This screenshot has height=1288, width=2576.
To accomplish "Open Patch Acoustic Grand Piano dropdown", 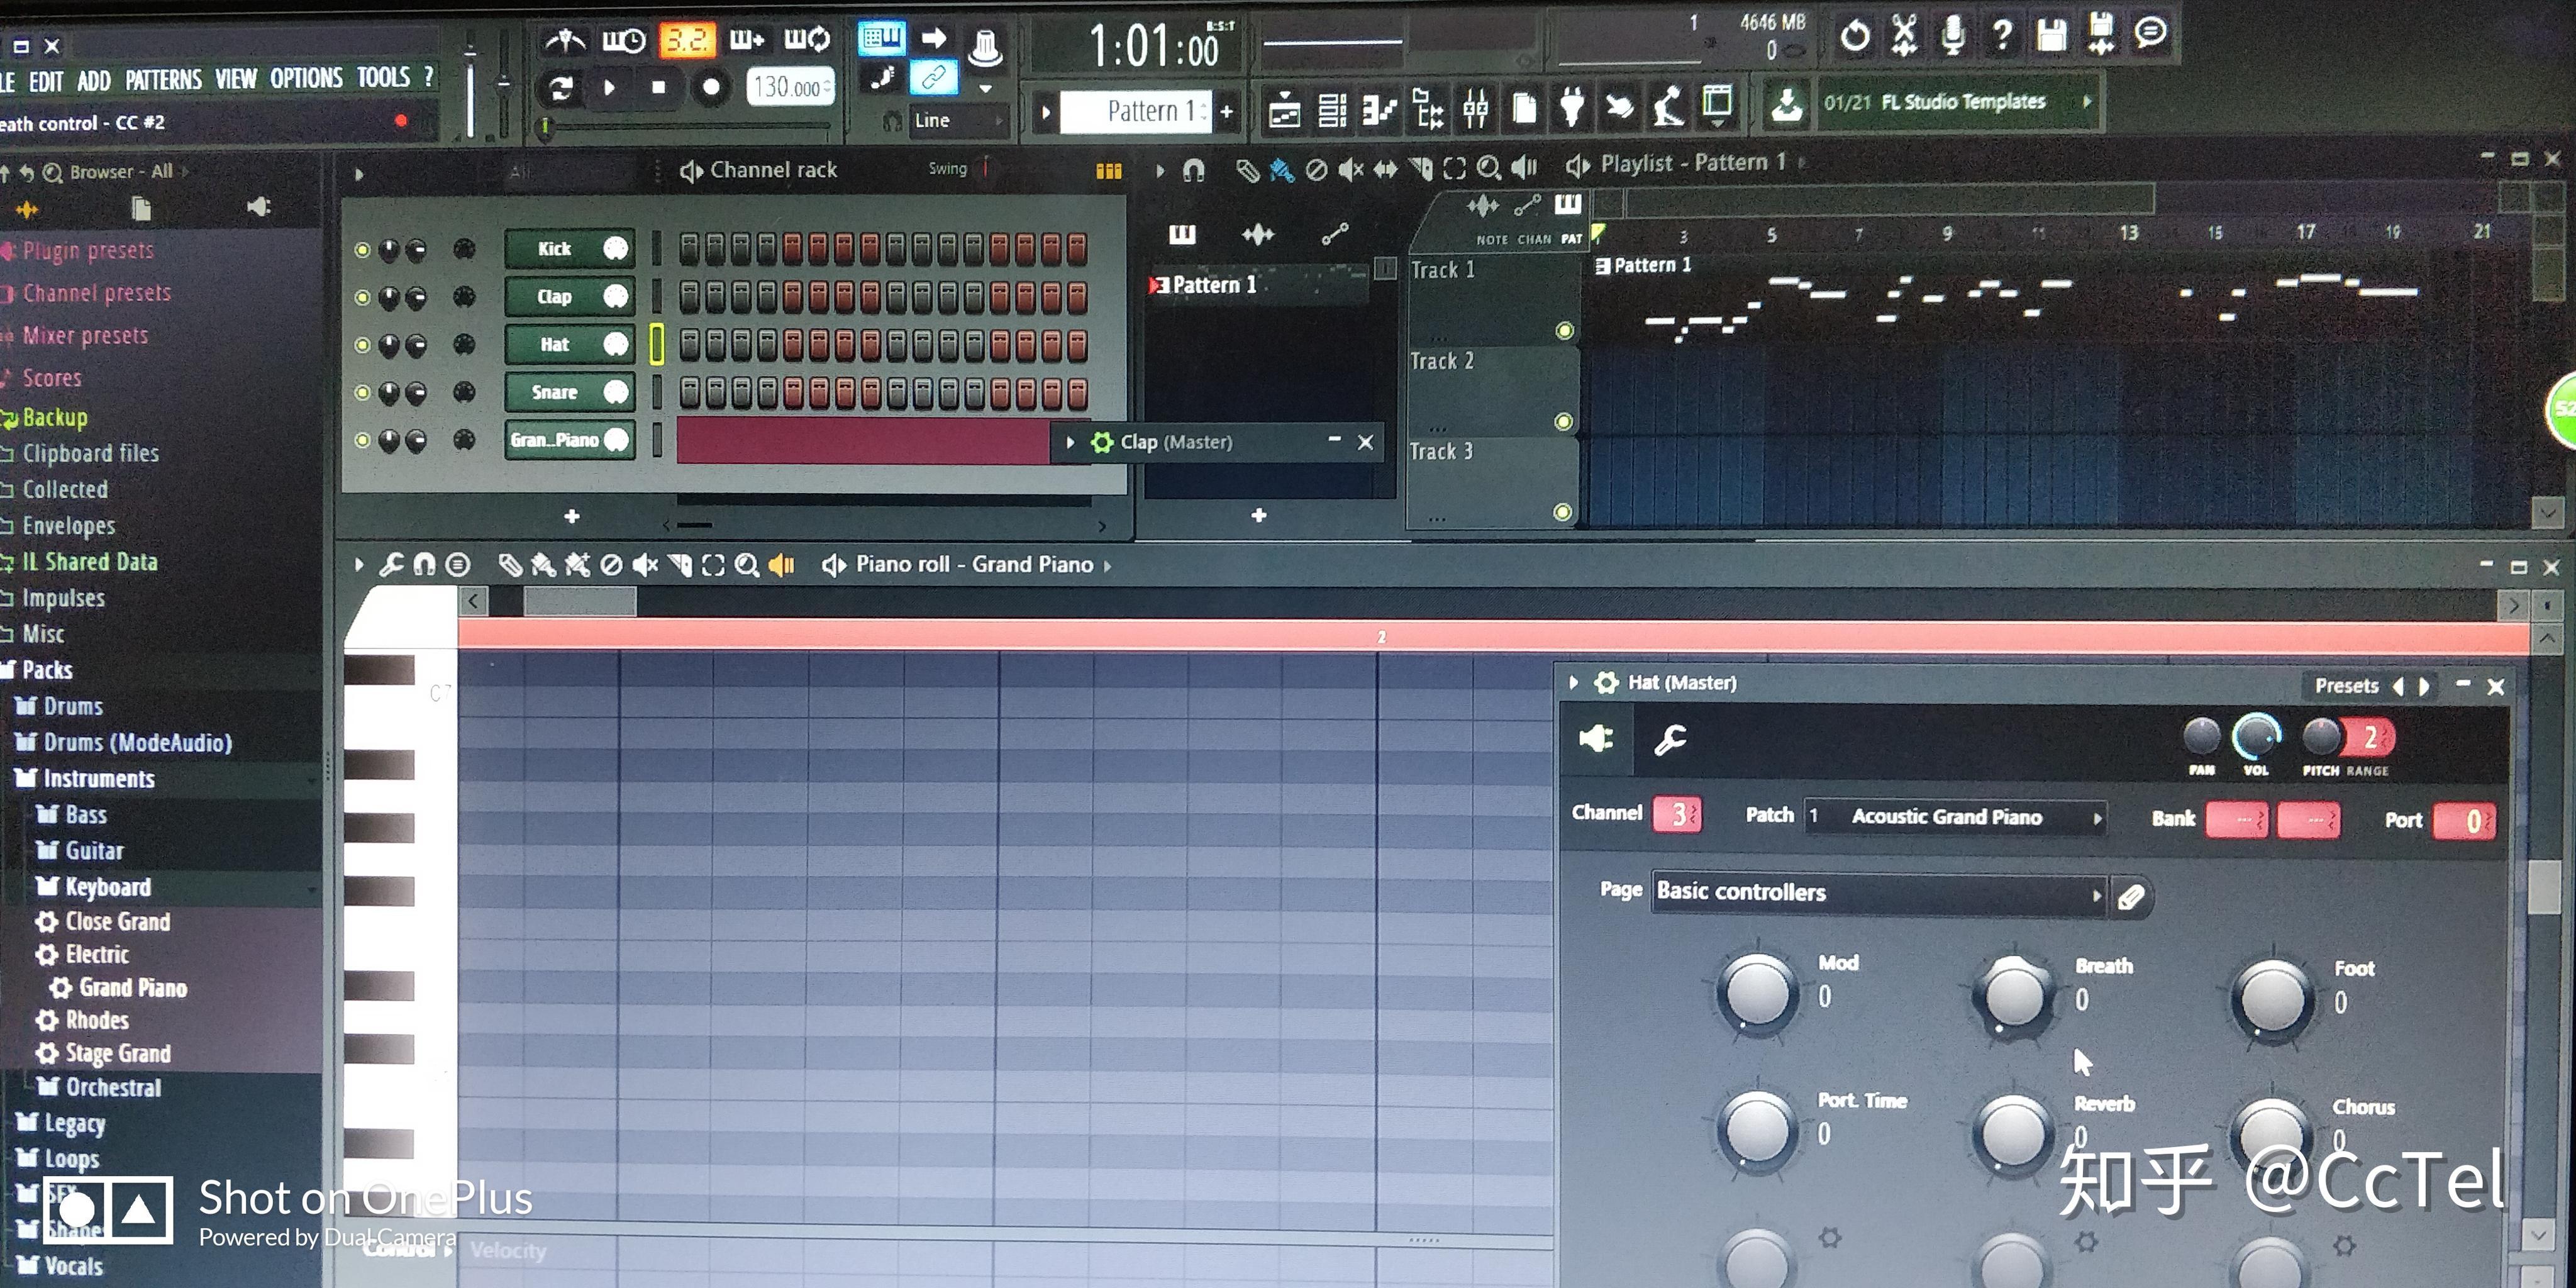I will pyautogui.click(x=1956, y=817).
